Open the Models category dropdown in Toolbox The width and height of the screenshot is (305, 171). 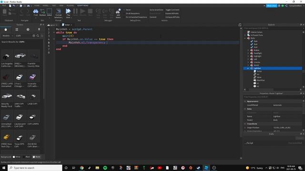coord(8,36)
